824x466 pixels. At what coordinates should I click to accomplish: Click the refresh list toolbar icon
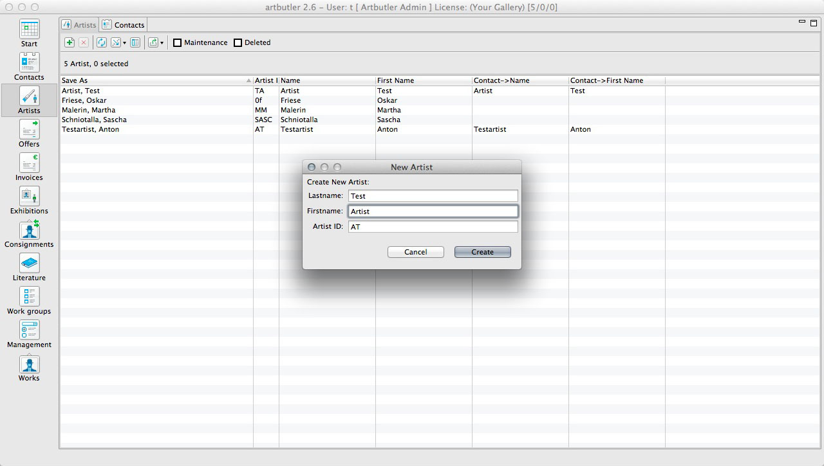101,42
